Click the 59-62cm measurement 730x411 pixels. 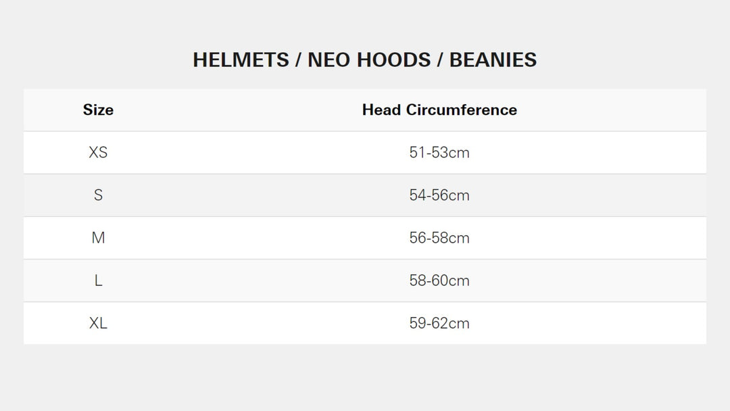click(x=439, y=323)
